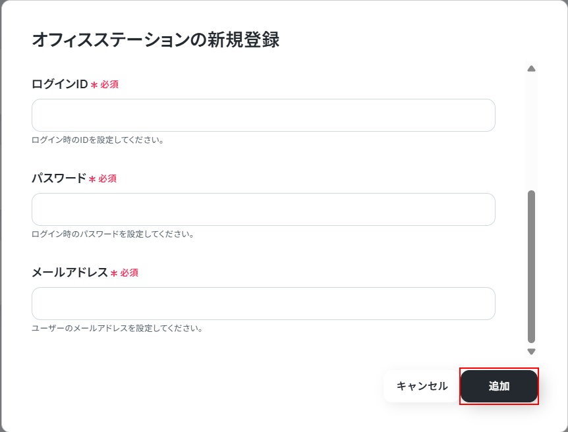The width and height of the screenshot is (568, 432).
Task: Click the vertical scrollbar thumb
Action: (x=531, y=266)
